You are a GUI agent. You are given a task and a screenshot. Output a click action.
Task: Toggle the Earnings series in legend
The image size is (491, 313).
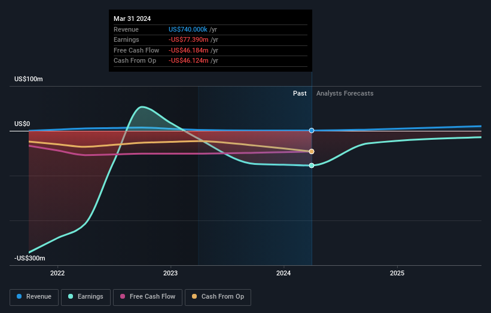[x=86, y=297]
